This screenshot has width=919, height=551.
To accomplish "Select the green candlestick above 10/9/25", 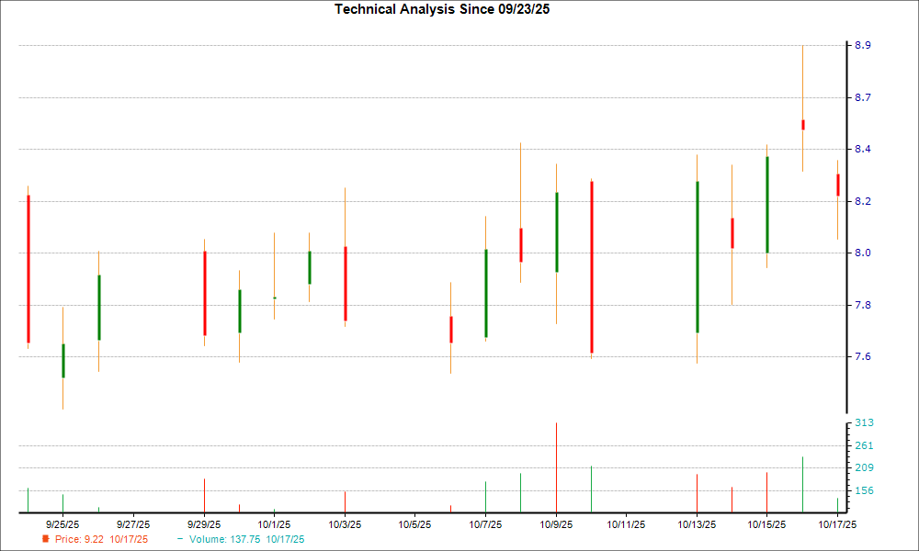I will click(556, 231).
